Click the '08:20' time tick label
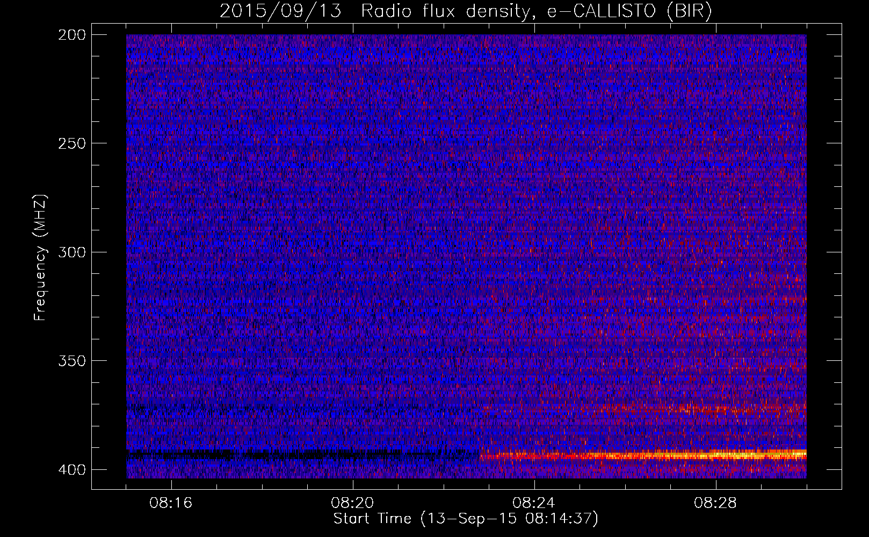Screen dimensions: 869x537 point(353,503)
